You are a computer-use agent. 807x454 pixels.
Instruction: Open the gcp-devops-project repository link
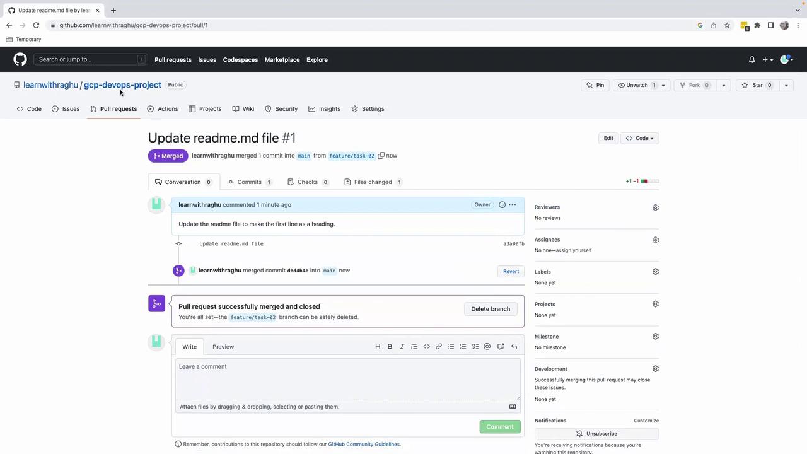pyautogui.click(x=122, y=85)
